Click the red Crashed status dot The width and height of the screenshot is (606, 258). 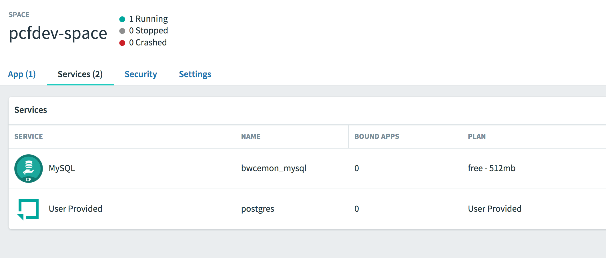coord(122,43)
